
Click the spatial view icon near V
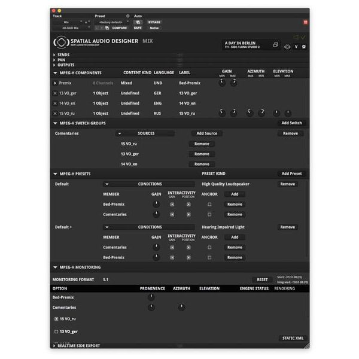pyautogui.click(x=287, y=47)
